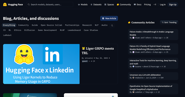Click Log In
The image size is (185, 97).
point(163,5)
